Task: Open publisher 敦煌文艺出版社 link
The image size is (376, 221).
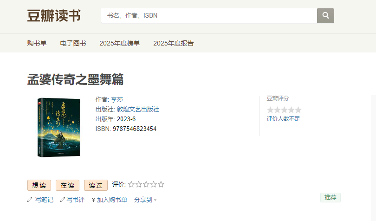Action: pos(138,109)
